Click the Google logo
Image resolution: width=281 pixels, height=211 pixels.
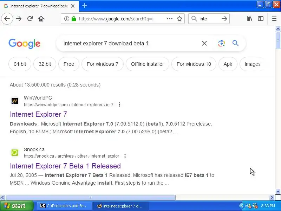coord(25,44)
